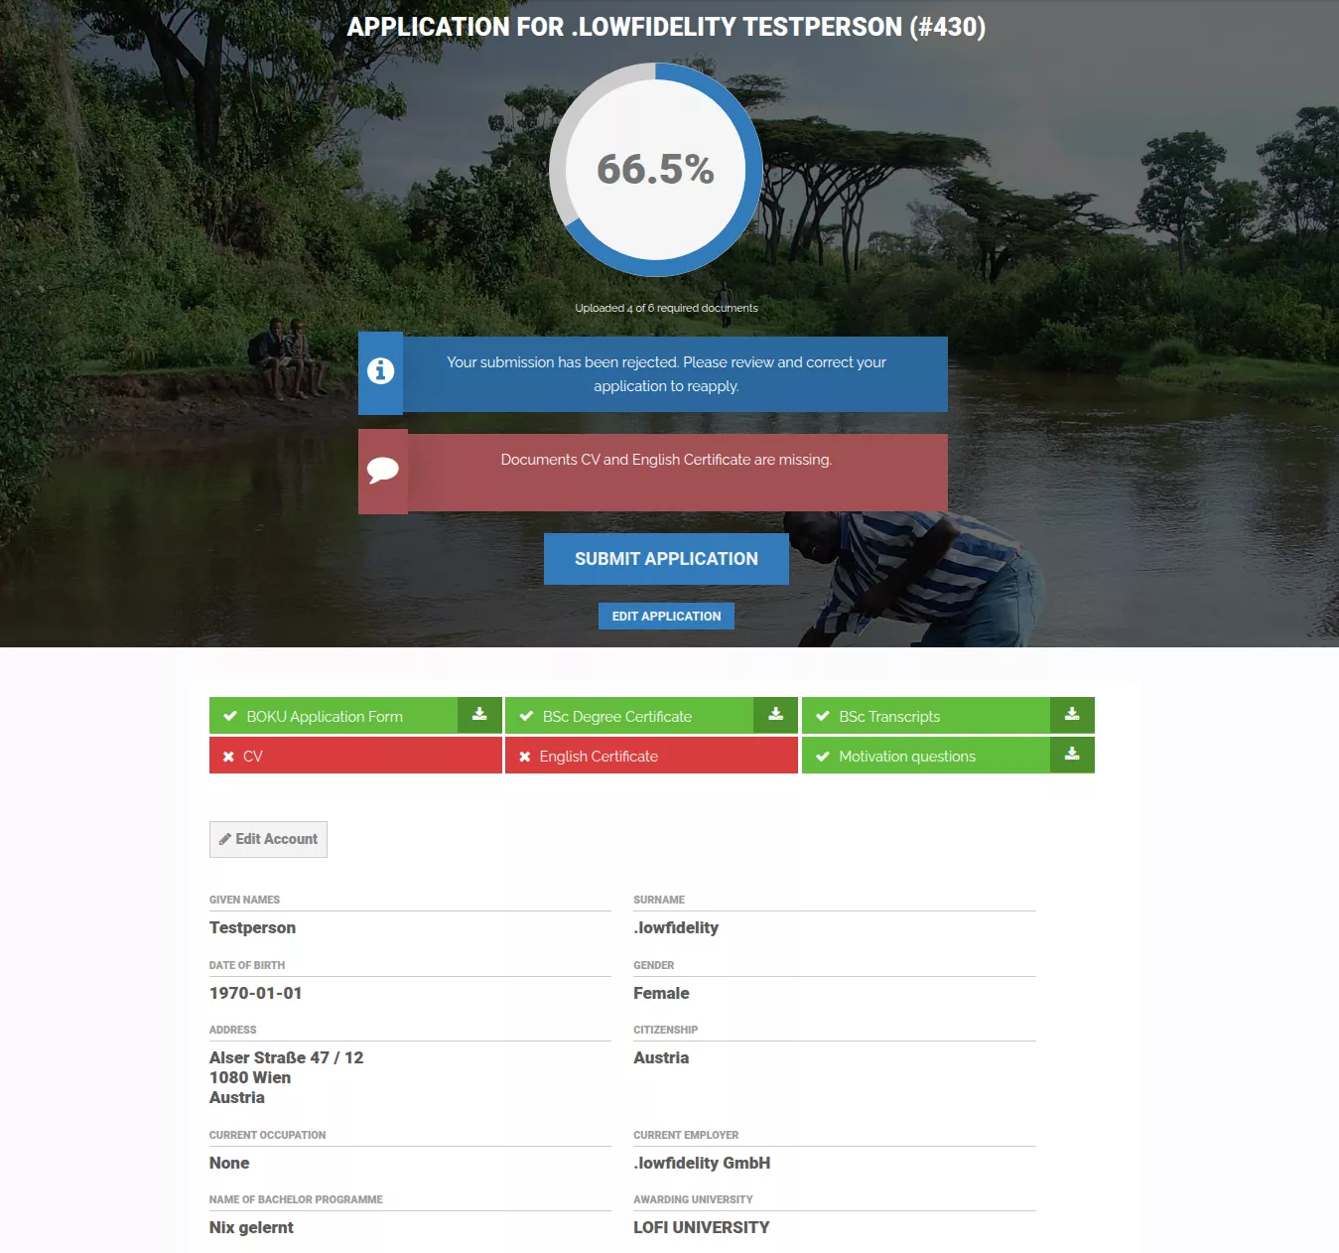Select the BSc Transcripts tile
This screenshot has height=1253, width=1339.
(923, 715)
